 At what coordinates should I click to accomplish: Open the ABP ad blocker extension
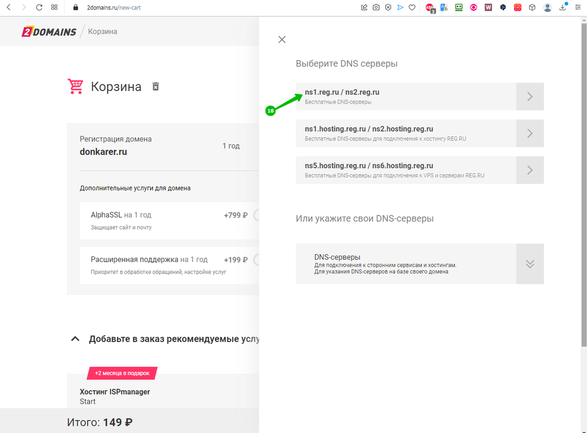(430, 8)
